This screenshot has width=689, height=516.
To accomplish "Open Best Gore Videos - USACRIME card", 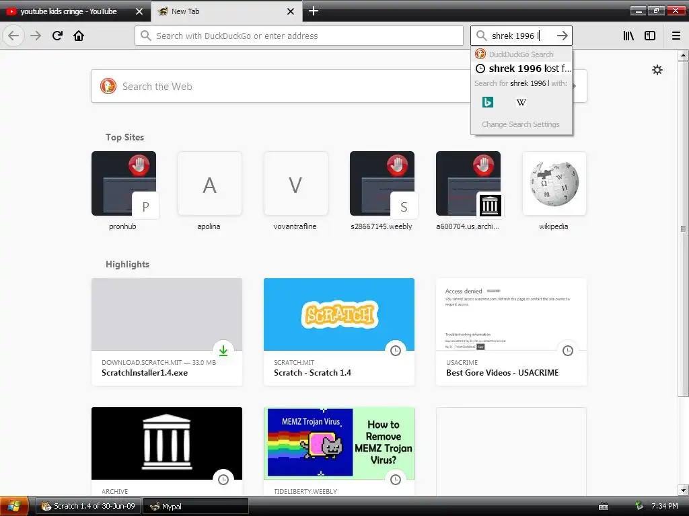I will pyautogui.click(x=511, y=332).
